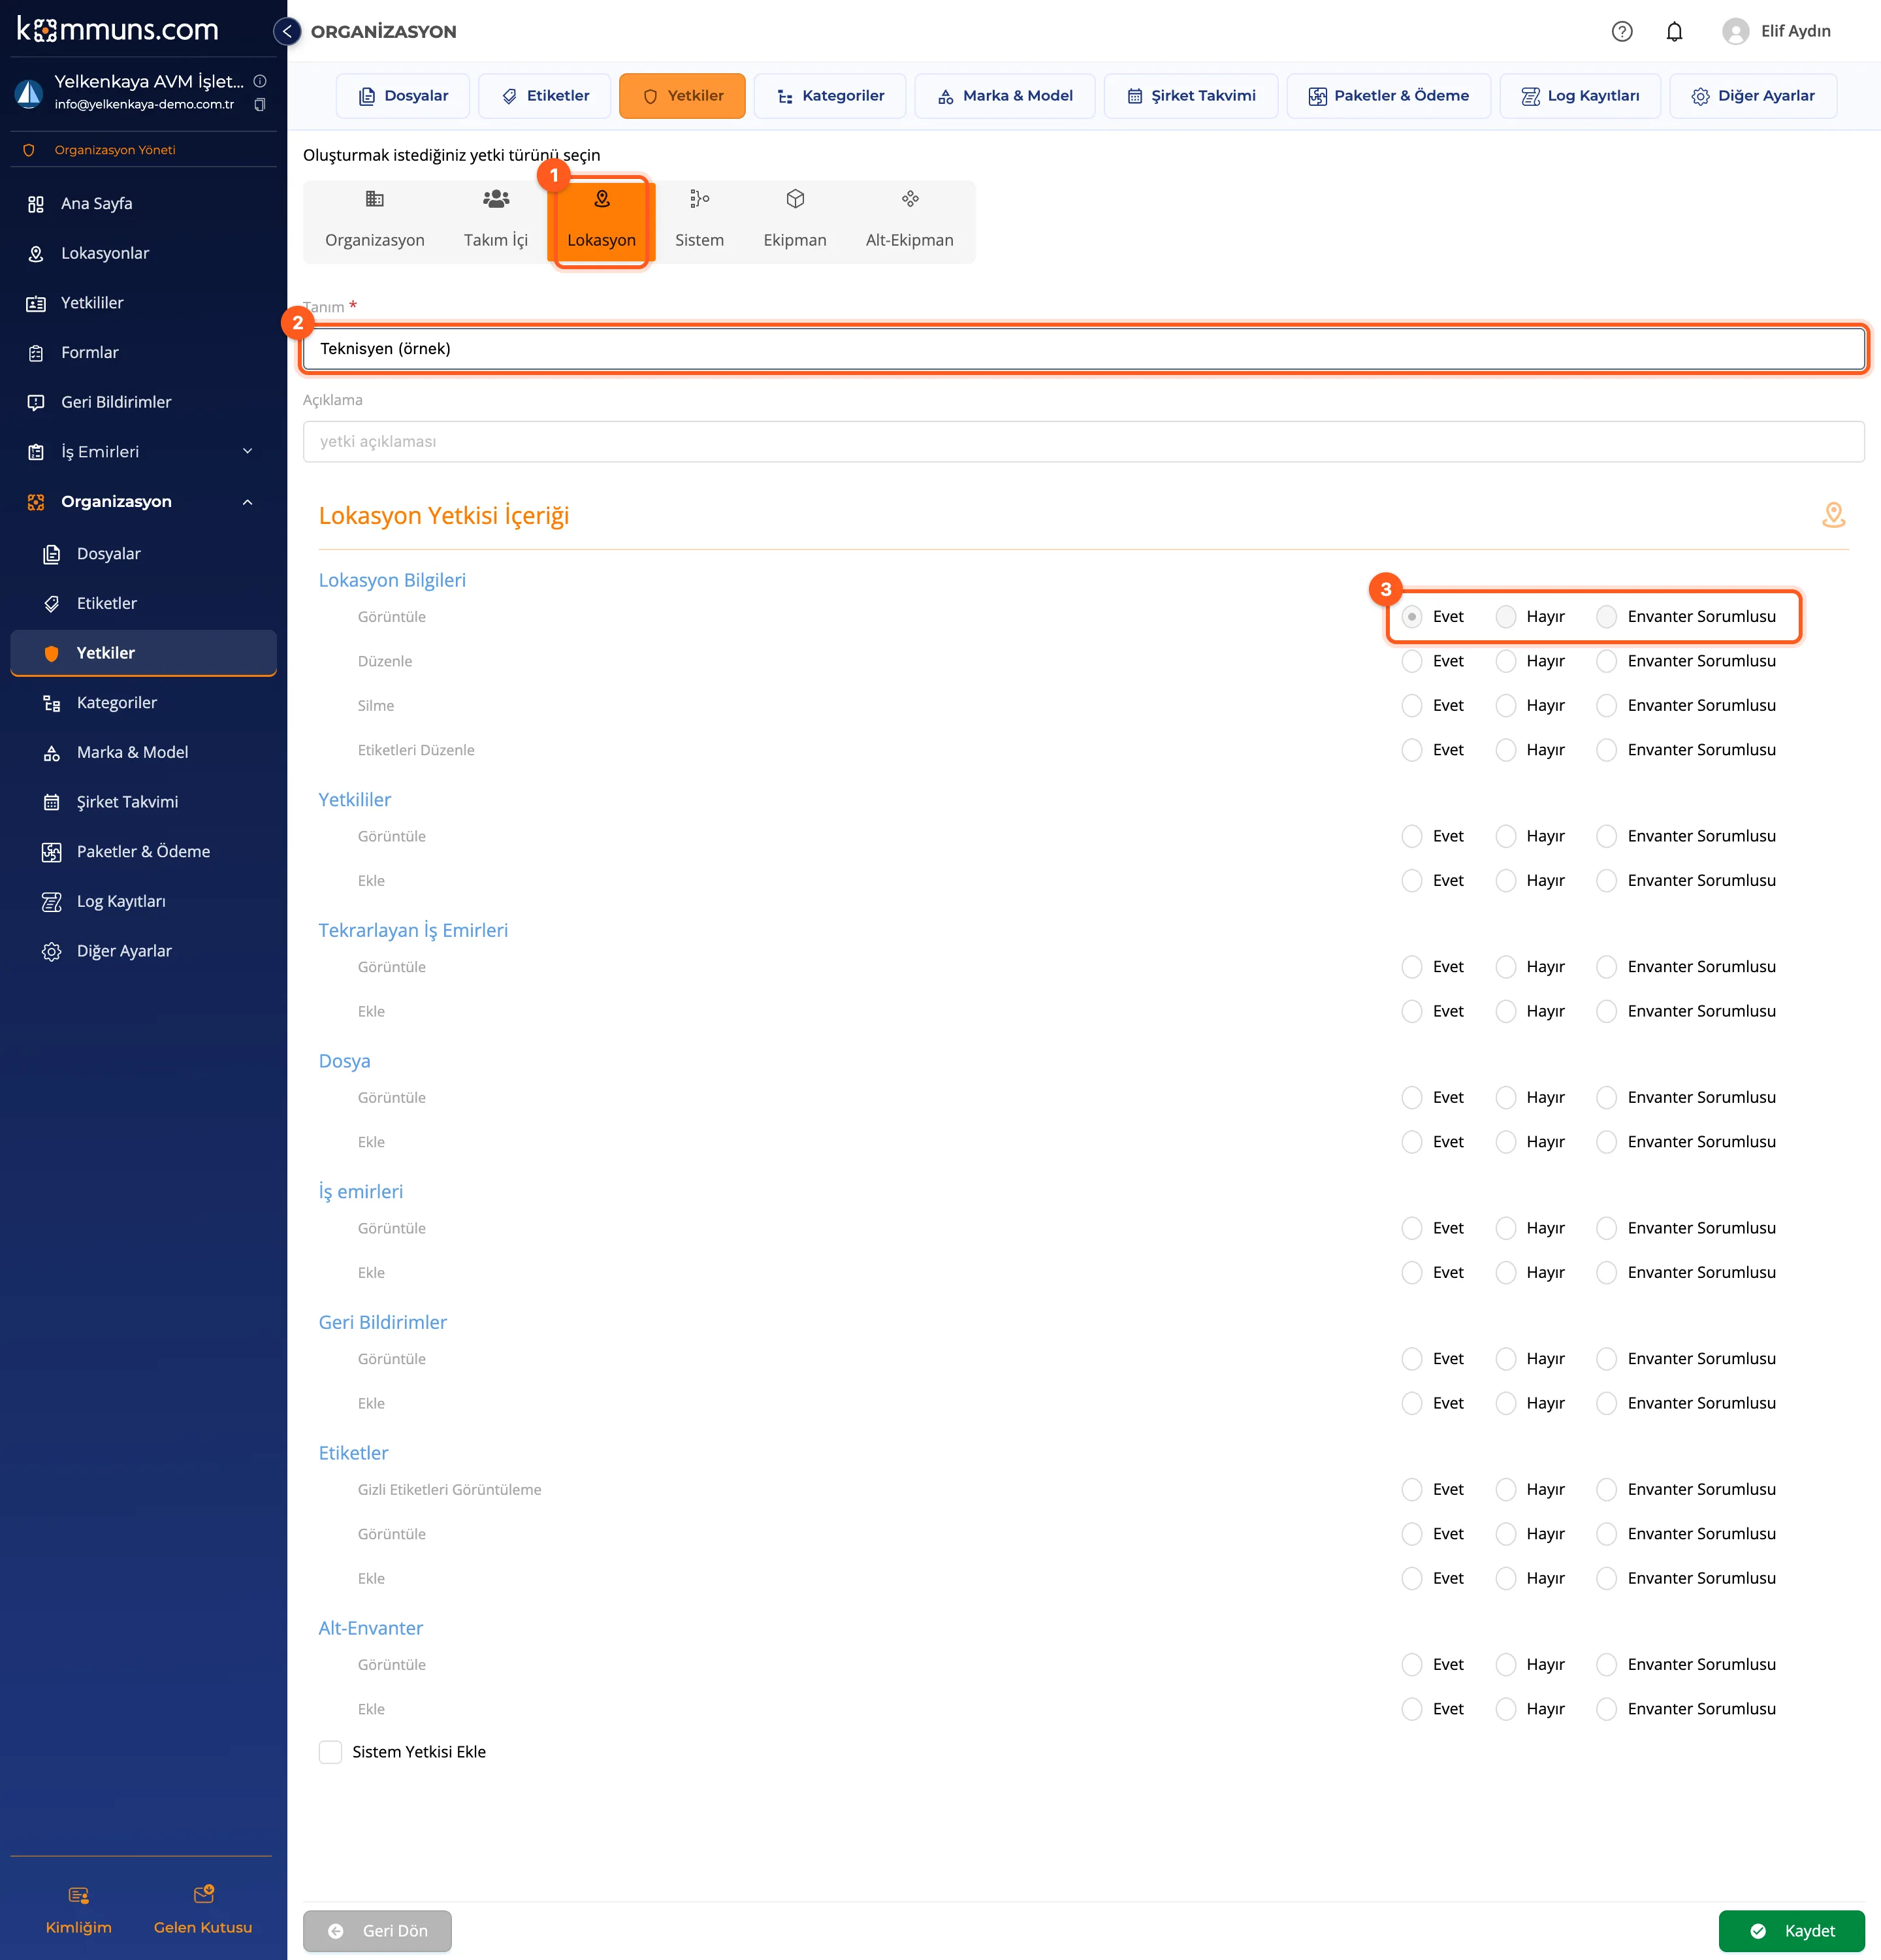This screenshot has height=1960, width=1881.
Task: Go to Geri Bildirimler in sidebar
Action: point(143,402)
